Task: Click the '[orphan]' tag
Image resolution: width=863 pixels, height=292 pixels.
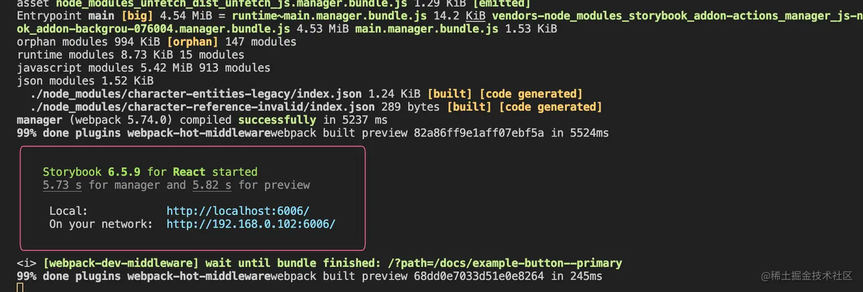Action: pyautogui.click(x=192, y=42)
